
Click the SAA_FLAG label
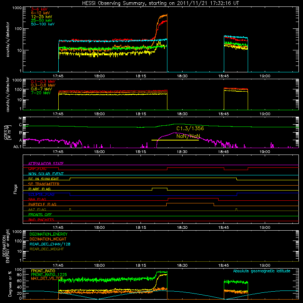pos(37,199)
